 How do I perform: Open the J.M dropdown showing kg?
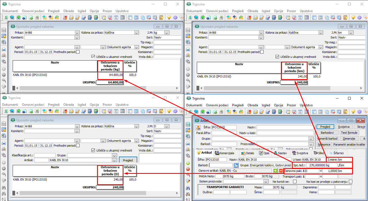[167, 33]
